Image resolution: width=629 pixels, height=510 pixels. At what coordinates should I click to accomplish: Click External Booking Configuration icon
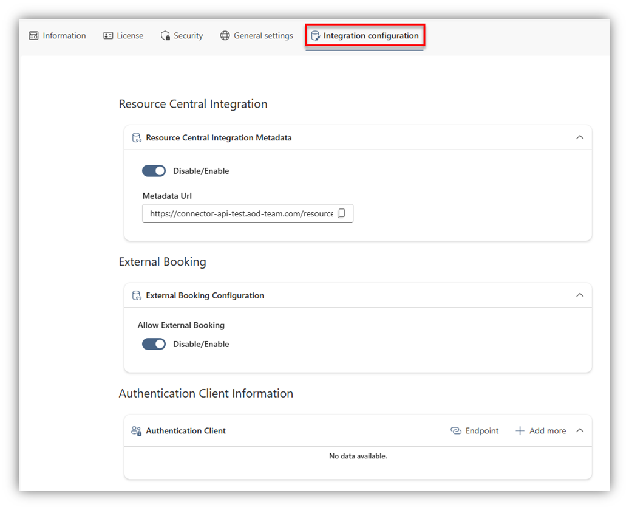tap(137, 295)
